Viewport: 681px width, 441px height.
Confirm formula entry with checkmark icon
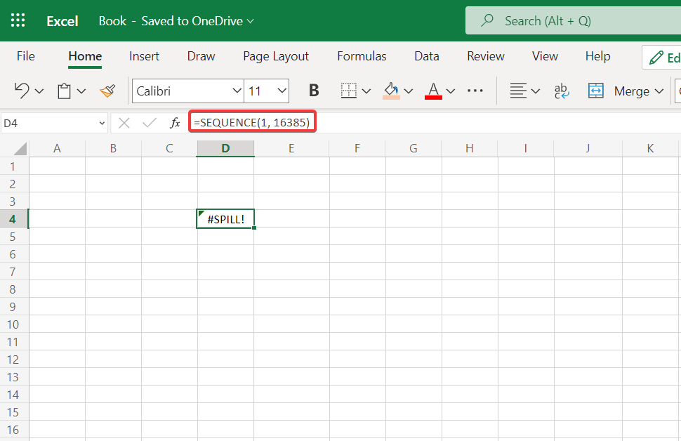(x=150, y=123)
